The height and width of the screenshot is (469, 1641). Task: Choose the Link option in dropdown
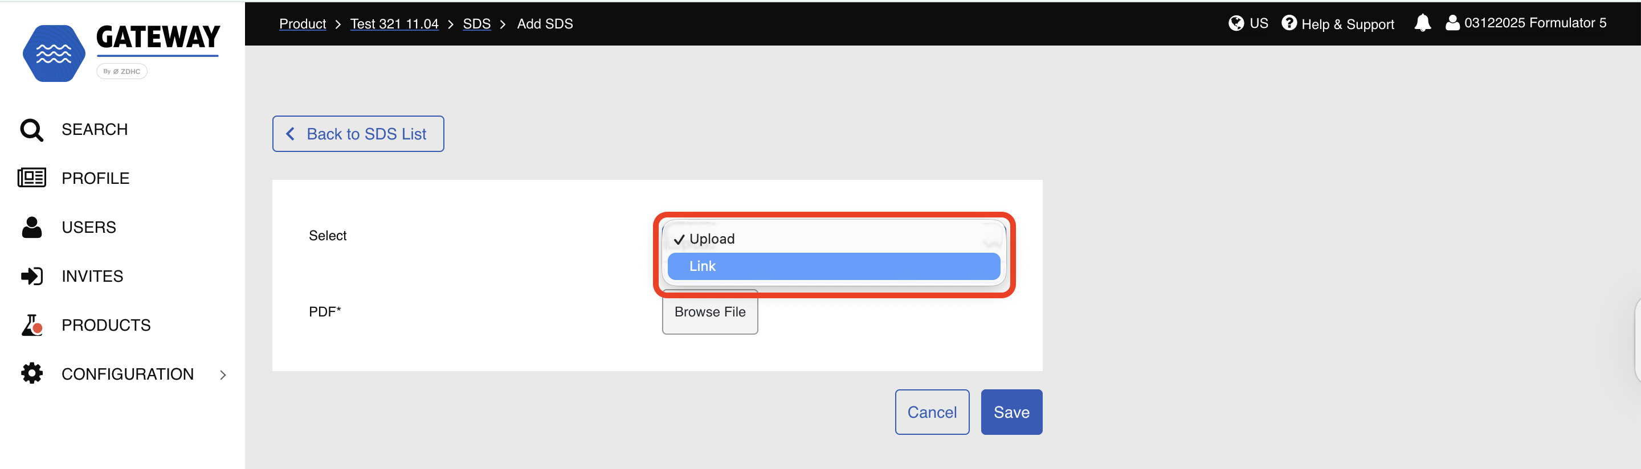click(x=832, y=266)
